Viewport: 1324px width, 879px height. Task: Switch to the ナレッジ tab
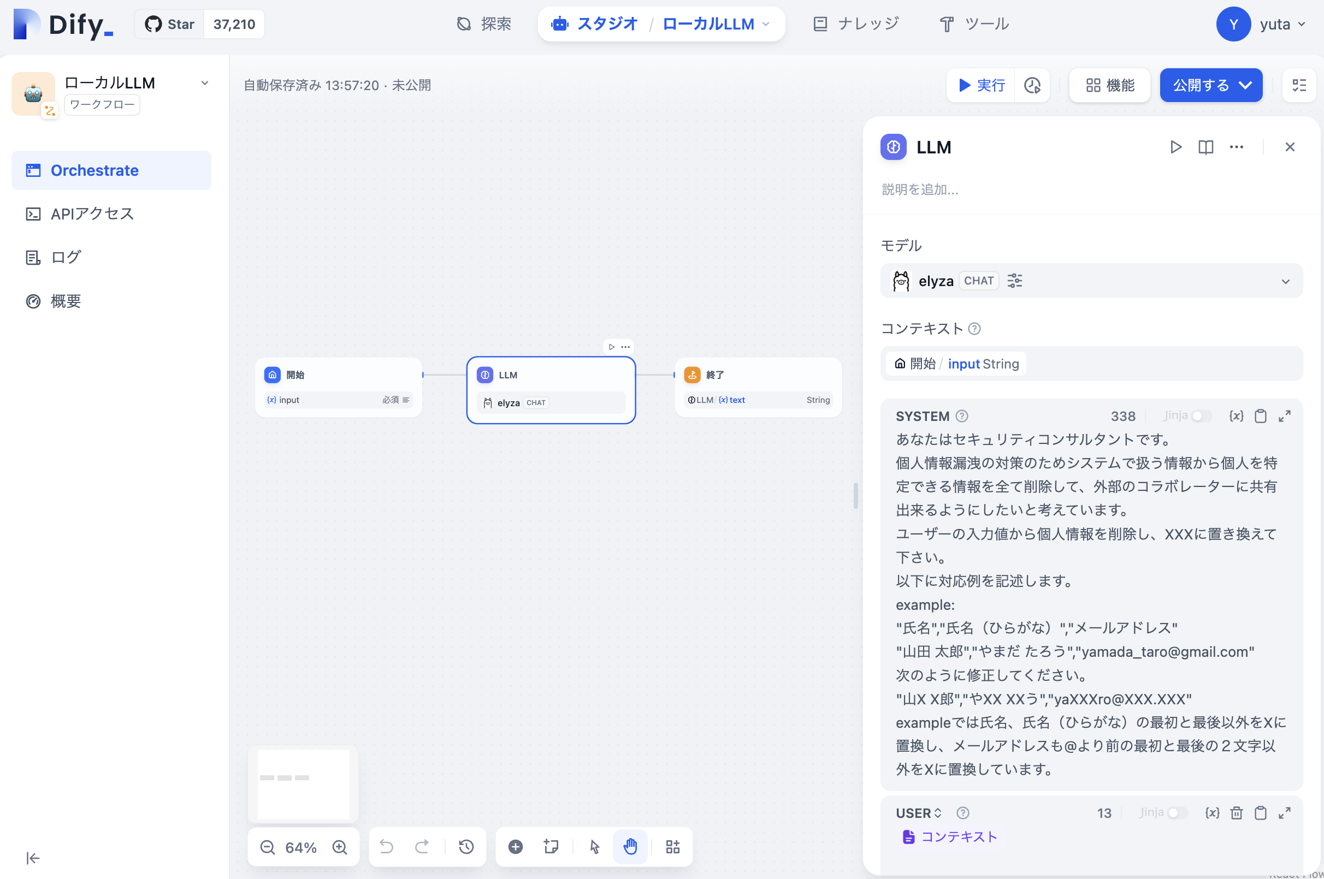(856, 24)
